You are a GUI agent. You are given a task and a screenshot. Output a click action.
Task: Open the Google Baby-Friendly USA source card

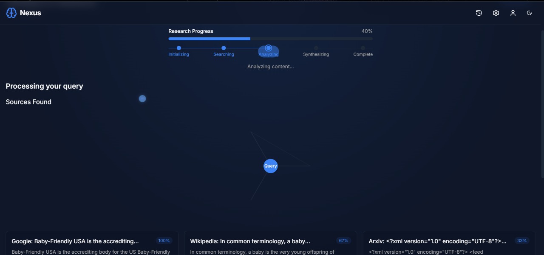point(75,241)
